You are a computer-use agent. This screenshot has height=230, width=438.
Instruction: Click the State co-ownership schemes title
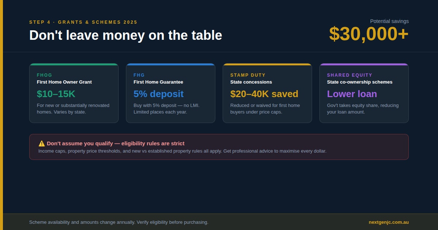[360, 82]
